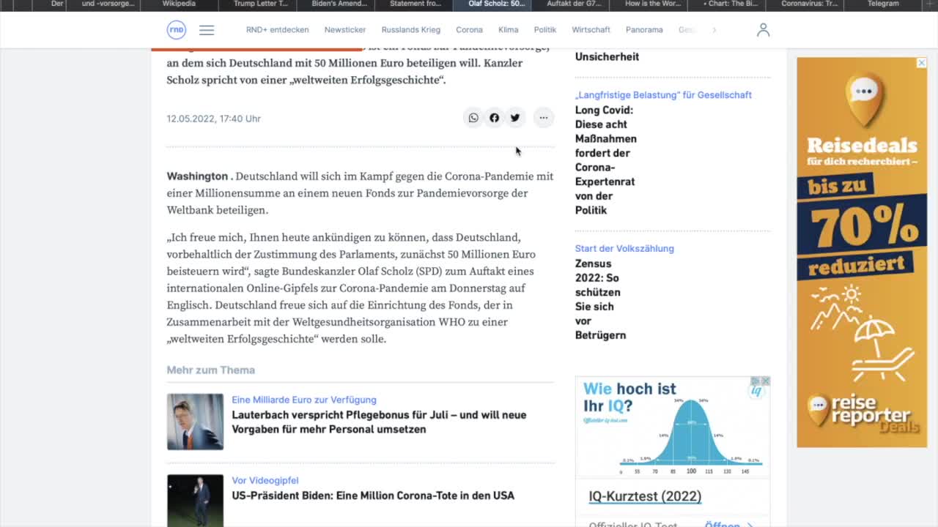
Task: Open Lauterbach Pflegebonus article headline
Action: point(379,422)
